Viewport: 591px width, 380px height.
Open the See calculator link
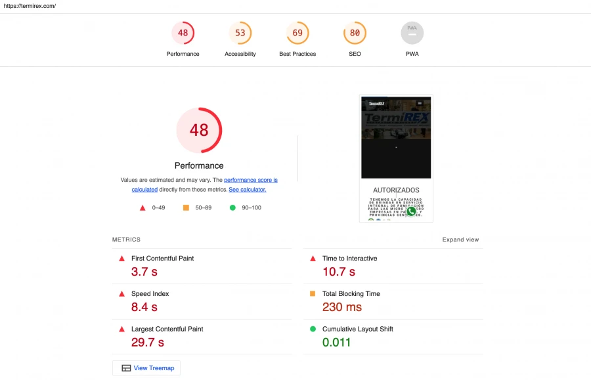(248, 190)
